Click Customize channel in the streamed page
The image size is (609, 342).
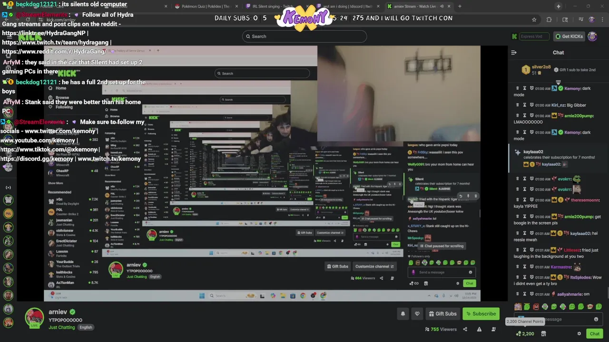374,266
